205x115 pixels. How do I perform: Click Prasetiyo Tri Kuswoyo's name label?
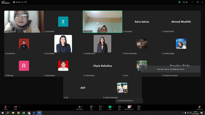(x=171, y=75)
